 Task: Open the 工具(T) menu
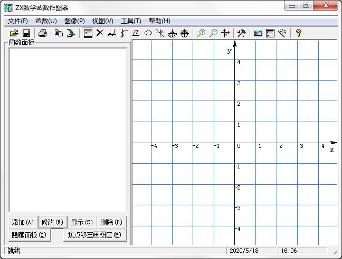131,21
